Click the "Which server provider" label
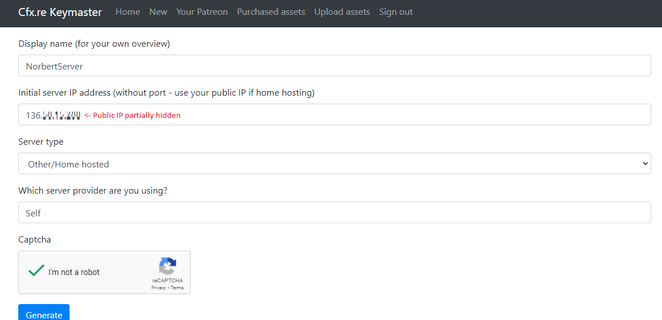 [93, 191]
